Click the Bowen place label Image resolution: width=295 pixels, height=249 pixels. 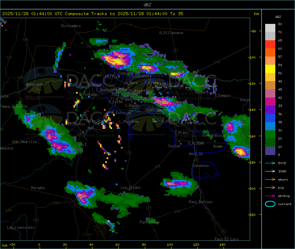pos(218,146)
